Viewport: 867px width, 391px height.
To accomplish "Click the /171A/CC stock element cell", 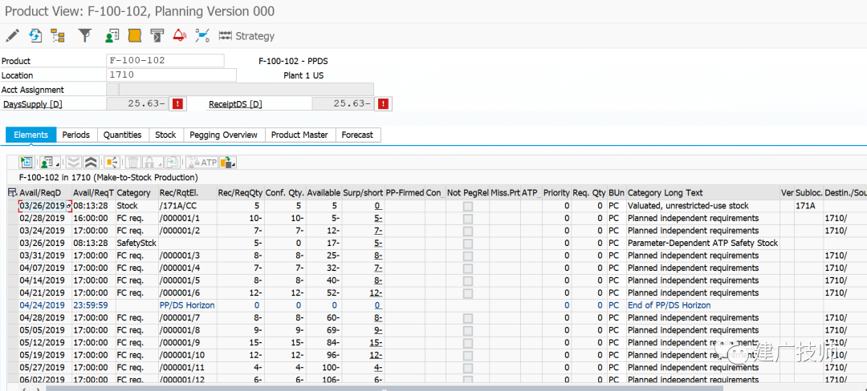I will point(187,206).
